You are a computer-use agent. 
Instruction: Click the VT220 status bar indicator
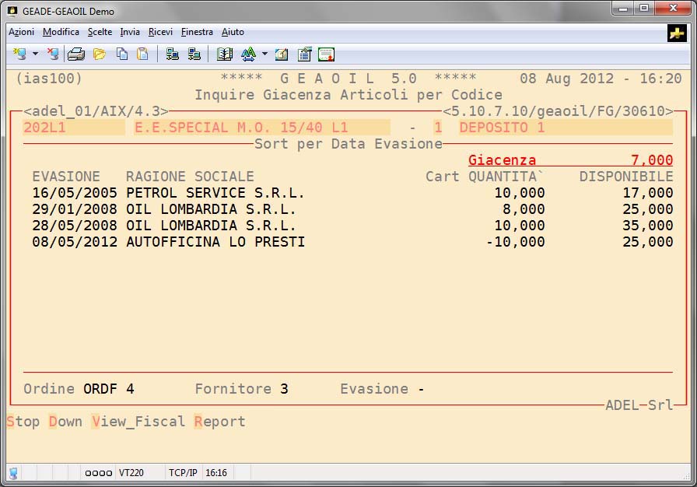(131, 472)
